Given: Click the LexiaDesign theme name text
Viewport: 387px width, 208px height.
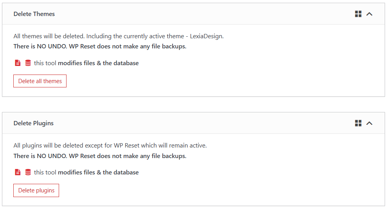Looking at the screenshot, I should [206, 36].
